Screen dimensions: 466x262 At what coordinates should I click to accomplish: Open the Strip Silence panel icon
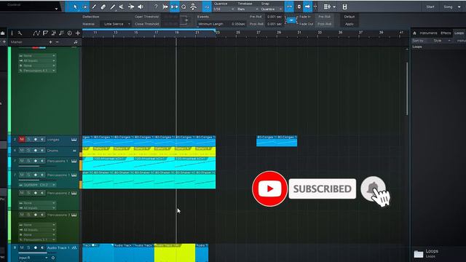coord(175,7)
